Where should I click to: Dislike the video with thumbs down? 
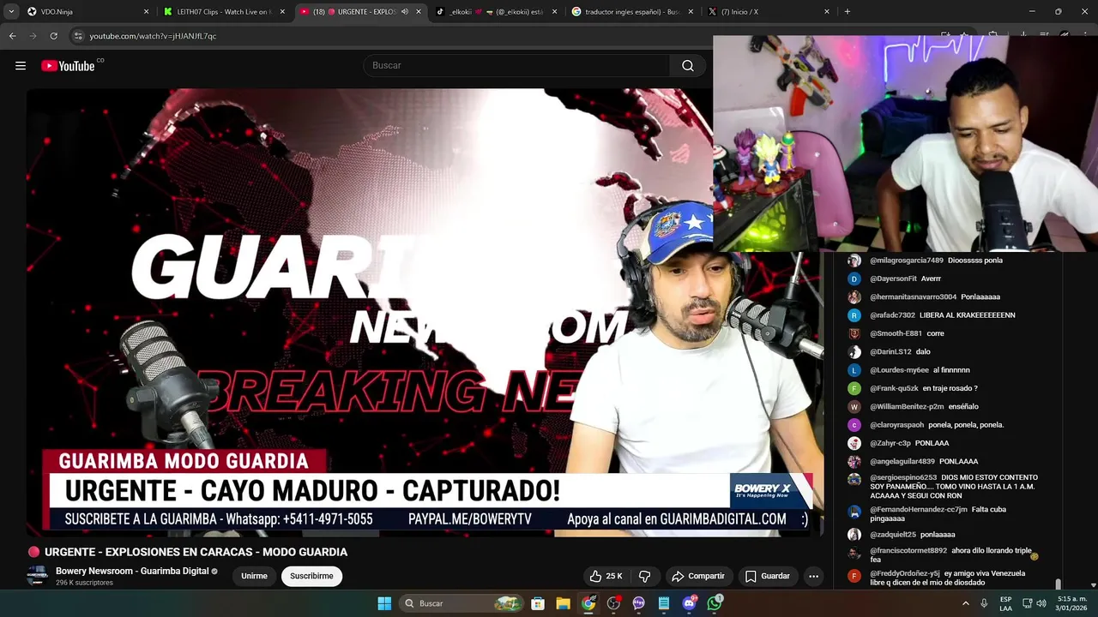645,576
